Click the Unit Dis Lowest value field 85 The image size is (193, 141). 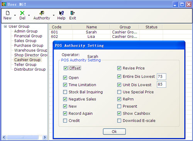click(x=161, y=85)
